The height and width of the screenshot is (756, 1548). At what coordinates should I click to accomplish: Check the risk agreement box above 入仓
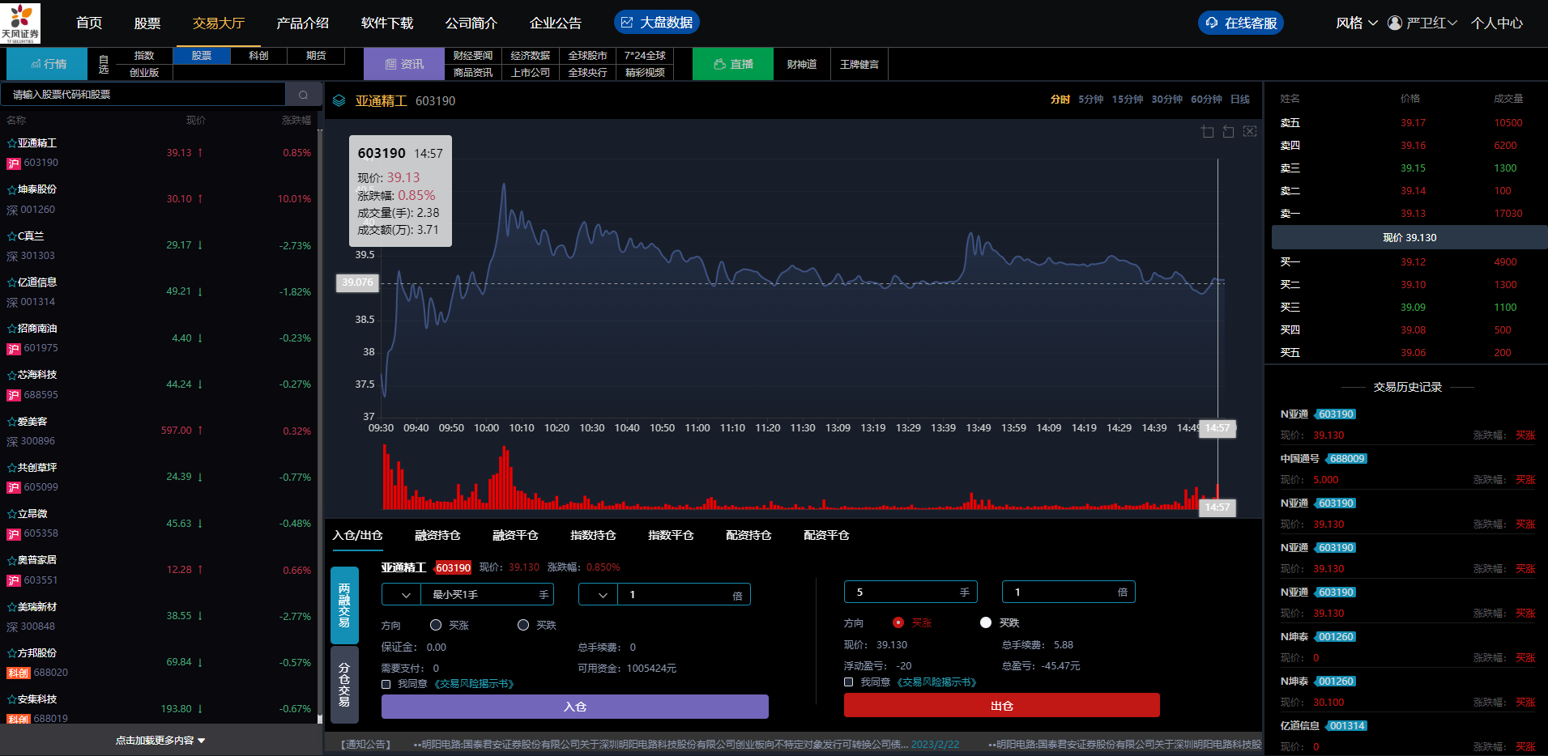(386, 685)
